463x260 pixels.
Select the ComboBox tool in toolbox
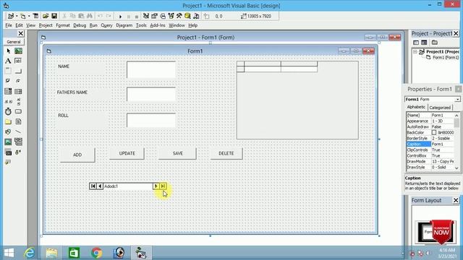tap(8, 92)
